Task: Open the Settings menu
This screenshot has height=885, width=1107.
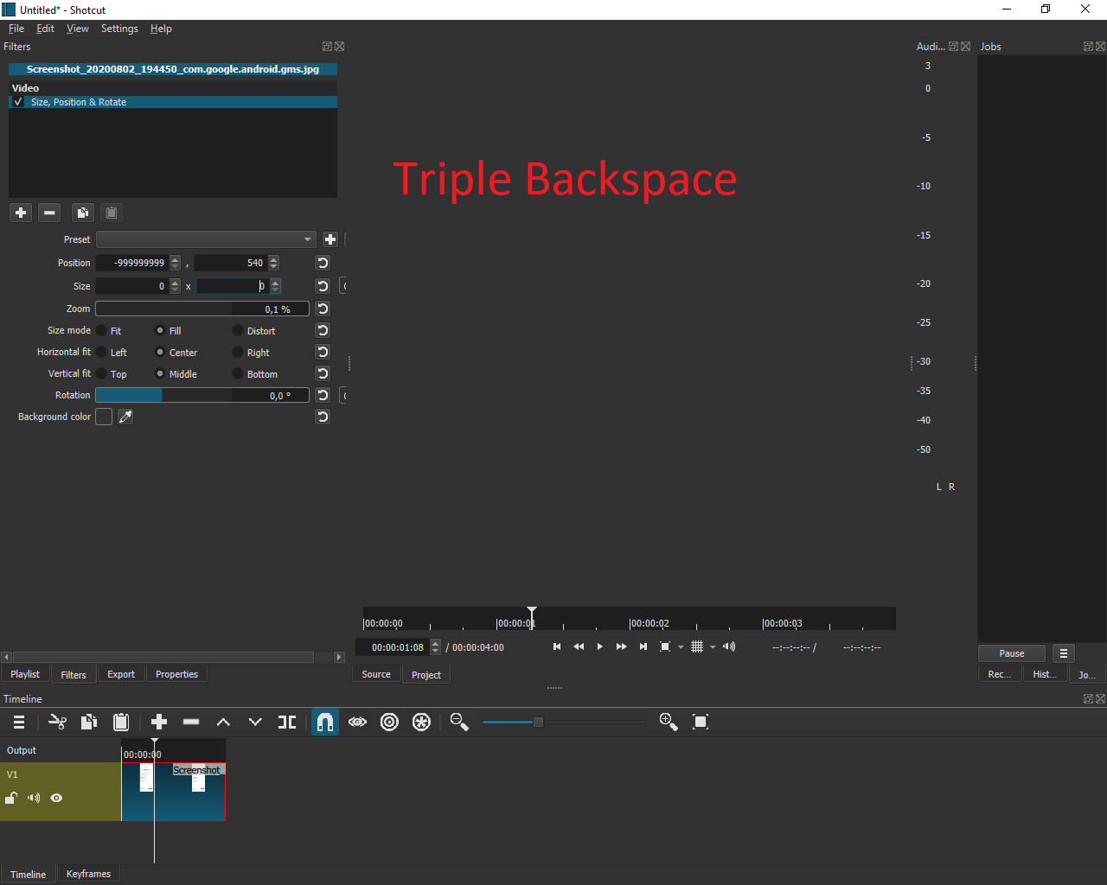Action: [119, 28]
